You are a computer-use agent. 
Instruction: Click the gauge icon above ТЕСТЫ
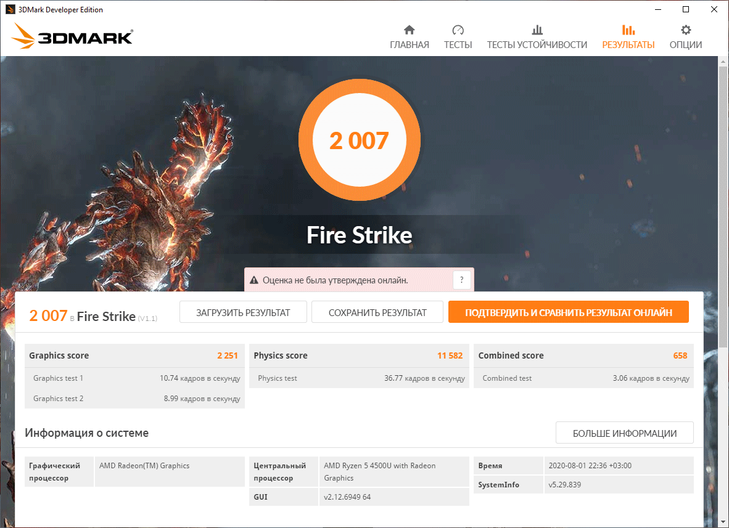[458, 30]
